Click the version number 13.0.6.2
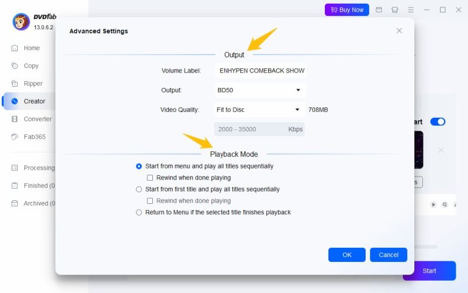This screenshot has width=468, height=293. point(44,27)
